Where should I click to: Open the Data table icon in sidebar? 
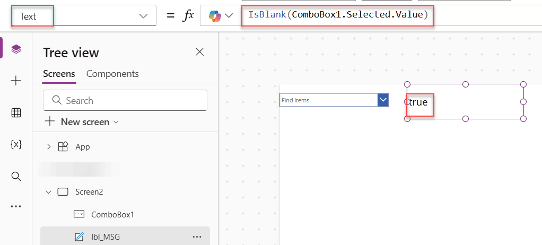[16, 112]
